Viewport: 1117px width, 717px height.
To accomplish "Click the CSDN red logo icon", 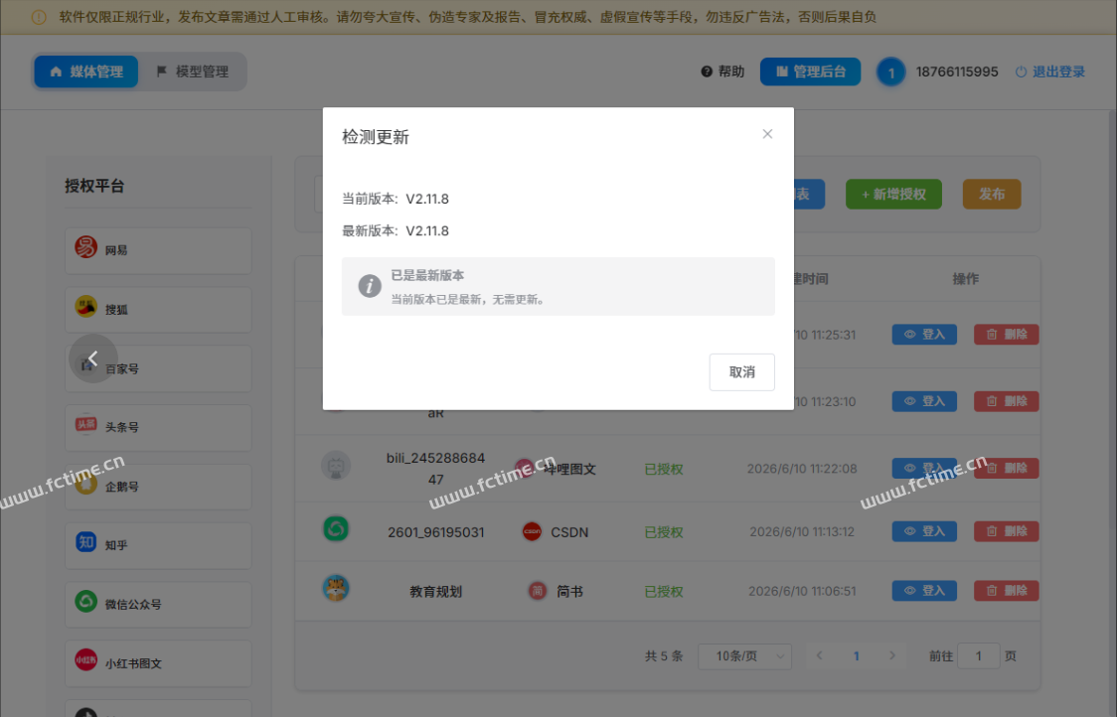I will 532,531.
